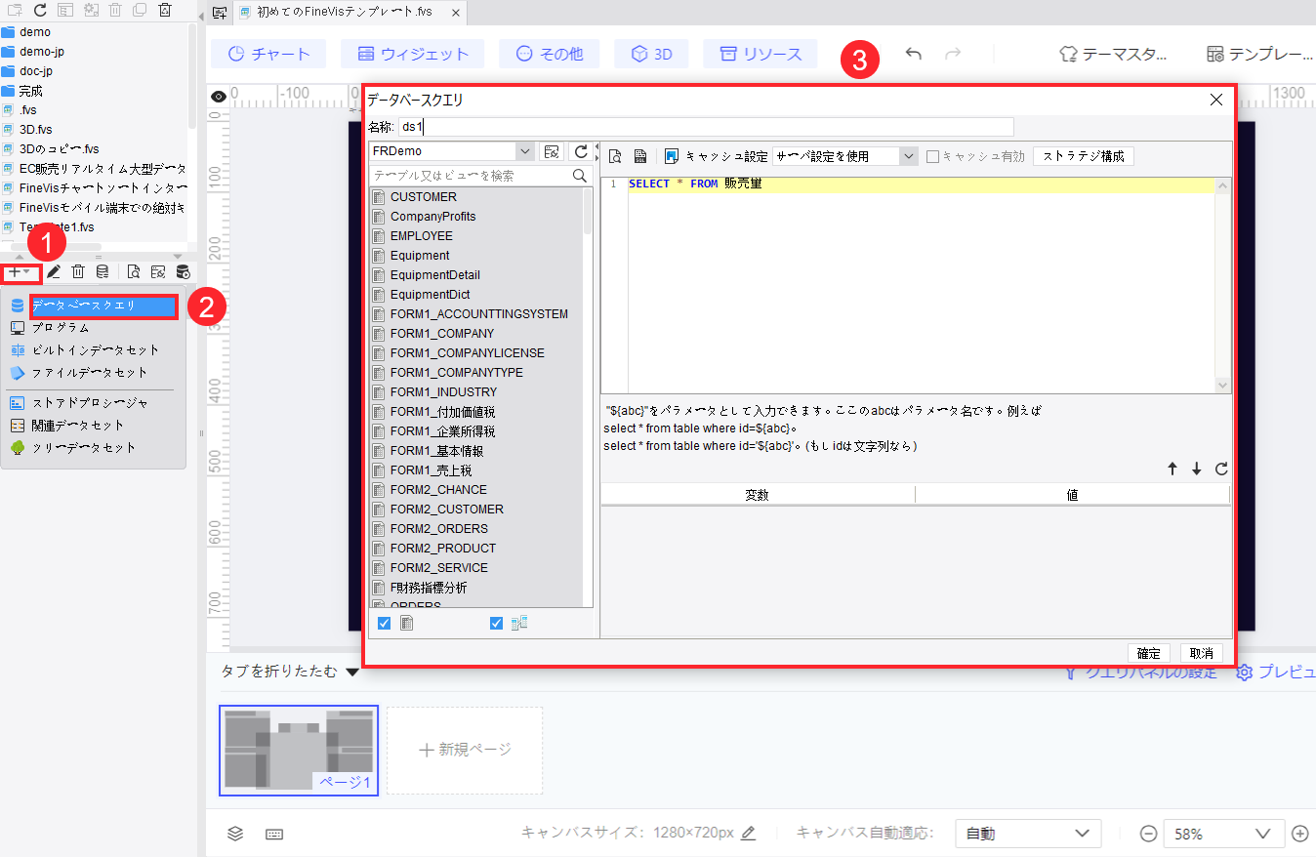Click the canvas size edit pencil
The width and height of the screenshot is (1316, 857).
(749, 834)
